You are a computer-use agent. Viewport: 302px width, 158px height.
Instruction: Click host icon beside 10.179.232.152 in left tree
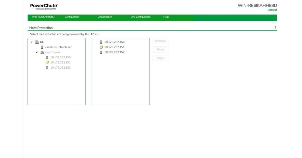coord(47,68)
